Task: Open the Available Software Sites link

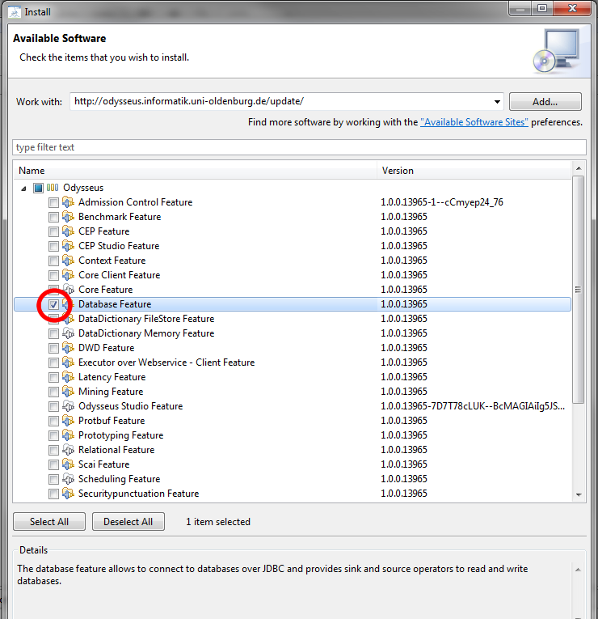Action: coord(474,122)
